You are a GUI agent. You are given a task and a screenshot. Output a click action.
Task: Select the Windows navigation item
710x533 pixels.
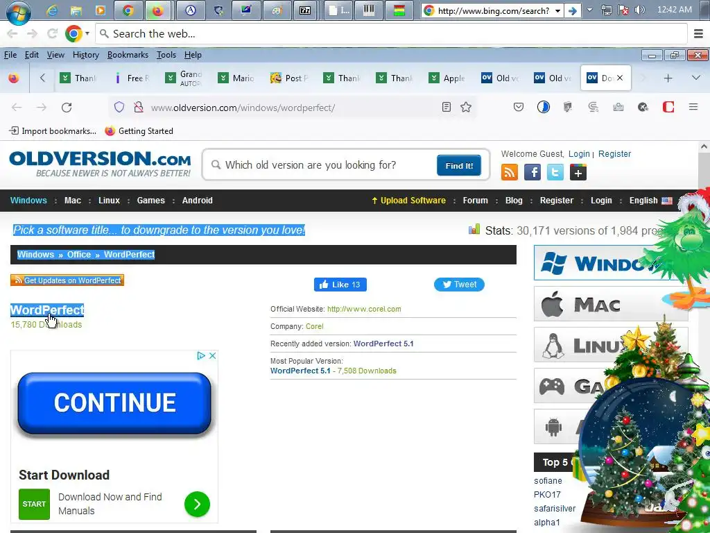28,201
